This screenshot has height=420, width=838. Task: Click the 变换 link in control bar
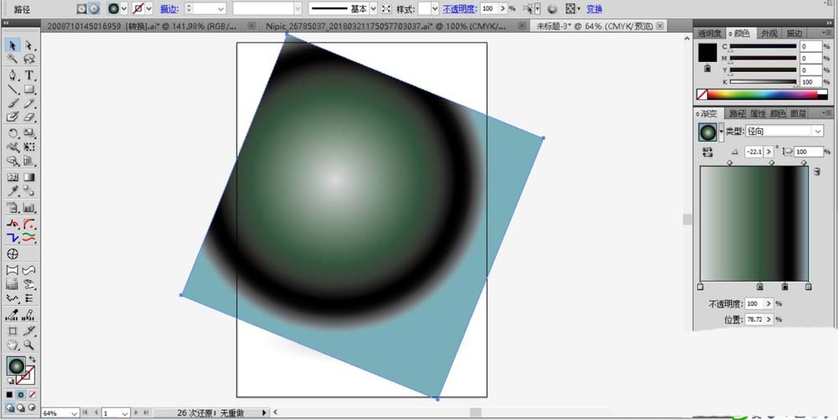(x=593, y=8)
